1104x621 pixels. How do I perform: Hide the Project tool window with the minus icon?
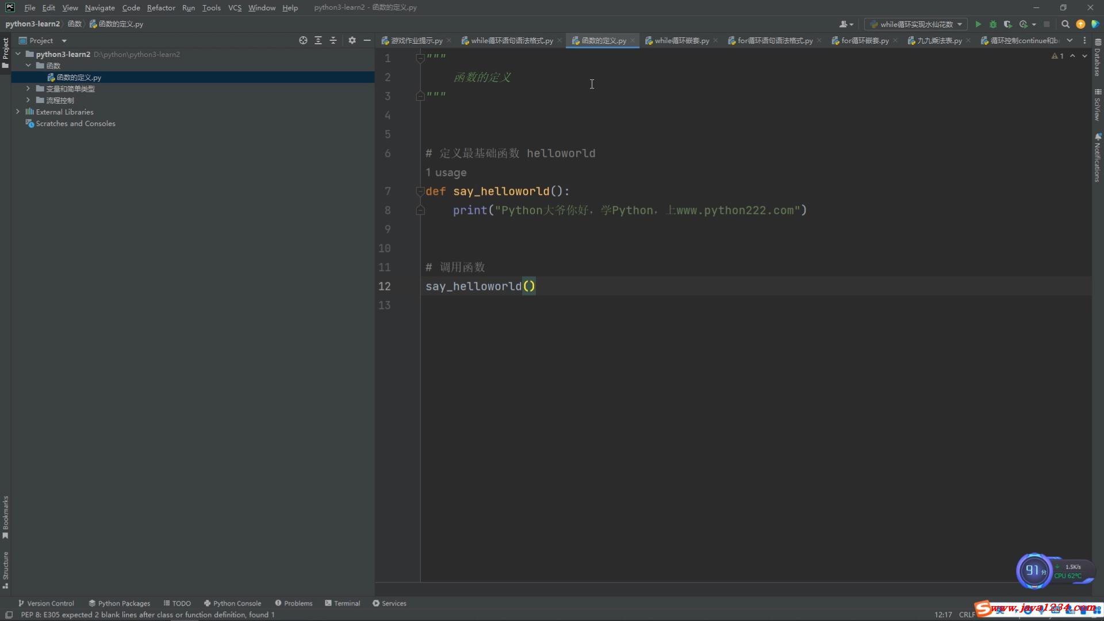[x=367, y=40]
